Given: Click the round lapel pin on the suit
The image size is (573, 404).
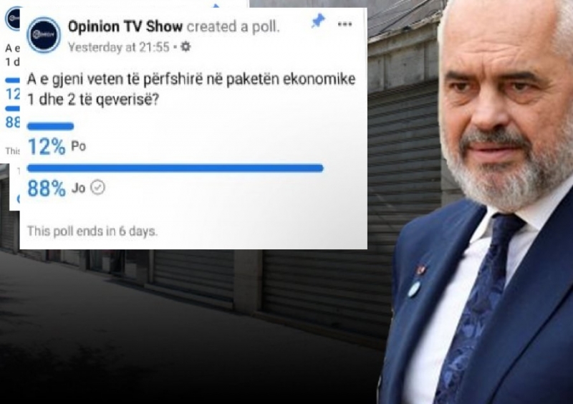Looking at the screenshot, I should [x=415, y=289].
